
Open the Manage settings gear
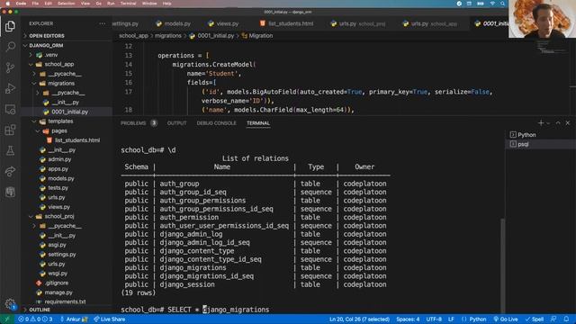pyautogui.click(x=10, y=303)
